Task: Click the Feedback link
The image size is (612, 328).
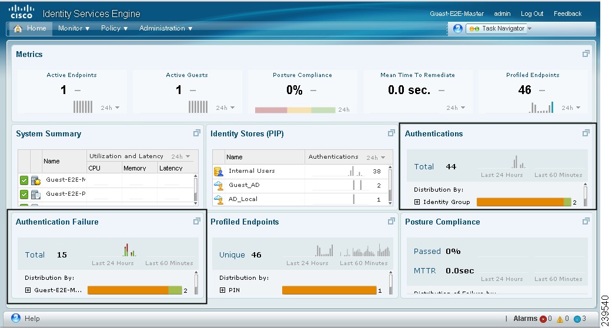Action: pyautogui.click(x=567, y=14)
